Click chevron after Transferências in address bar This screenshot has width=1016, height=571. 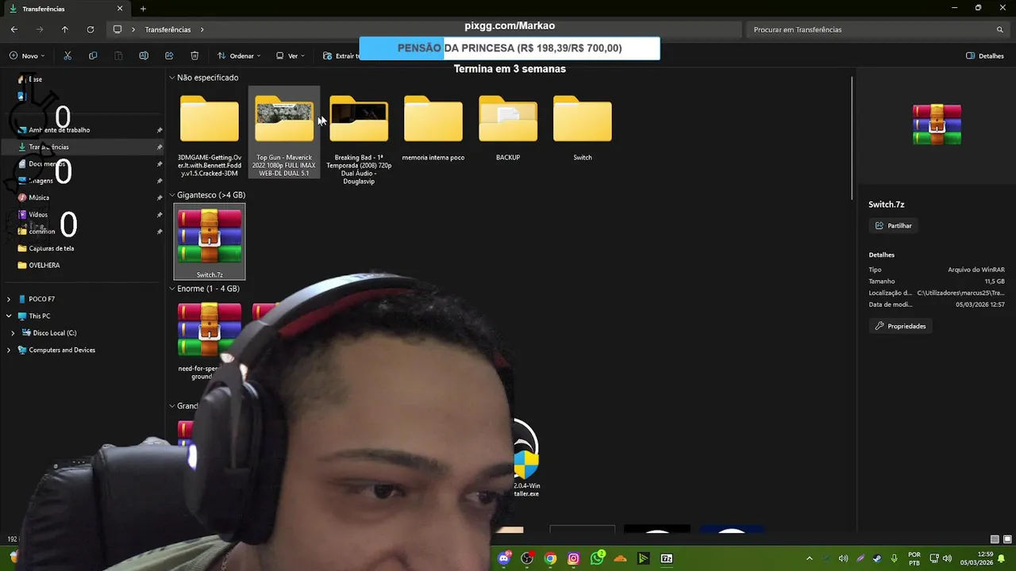(202, 29)
